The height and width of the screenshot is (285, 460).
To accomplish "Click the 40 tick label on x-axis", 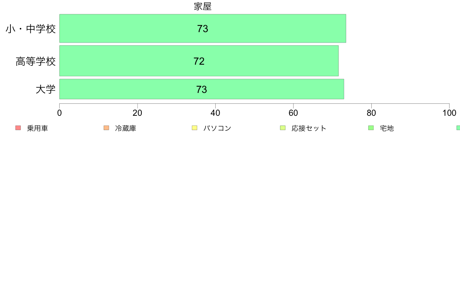I will click(215, 113).
